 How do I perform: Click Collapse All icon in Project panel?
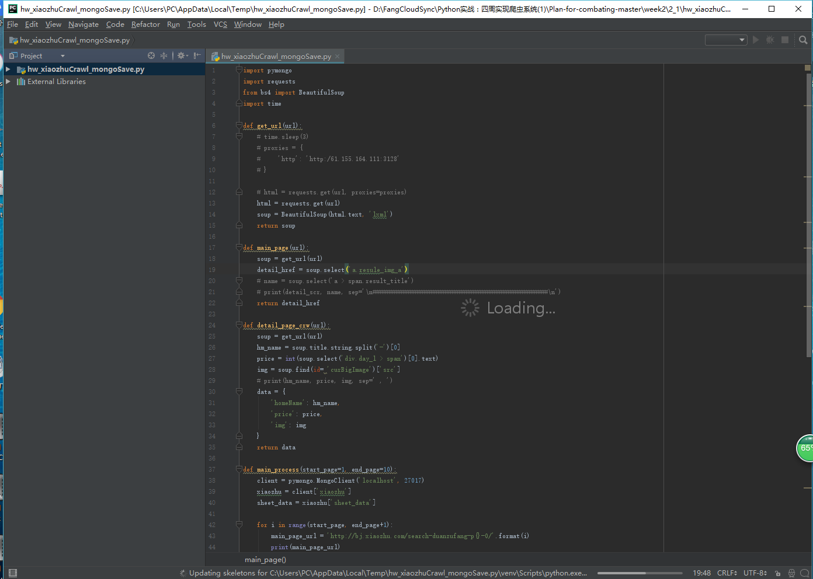pos(164,55)
